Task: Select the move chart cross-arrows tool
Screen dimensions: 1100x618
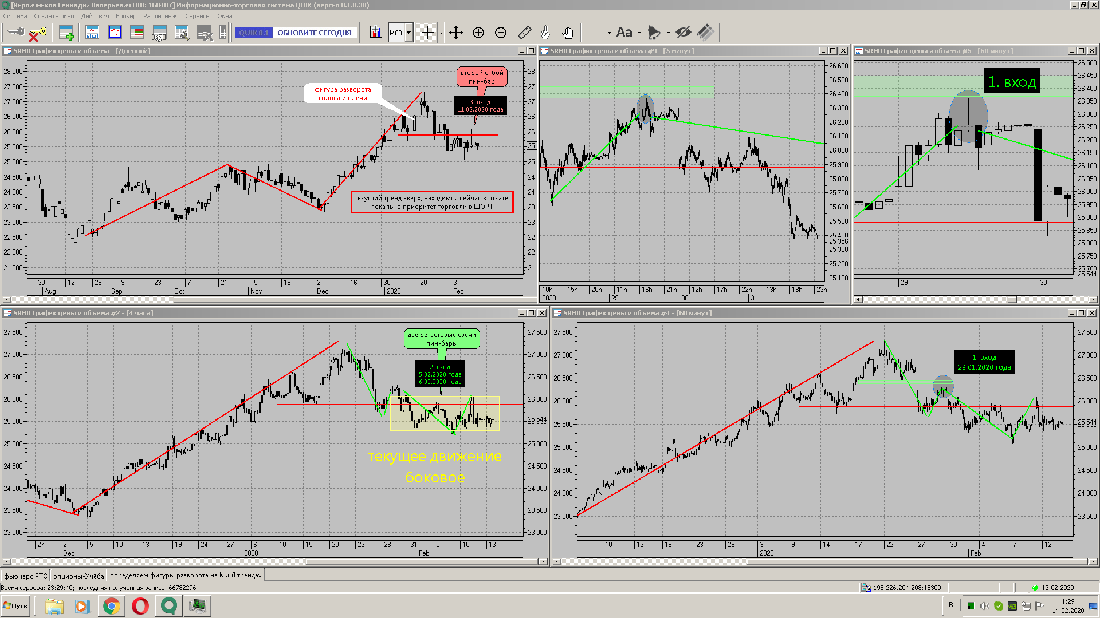Action: pos(456,33)
